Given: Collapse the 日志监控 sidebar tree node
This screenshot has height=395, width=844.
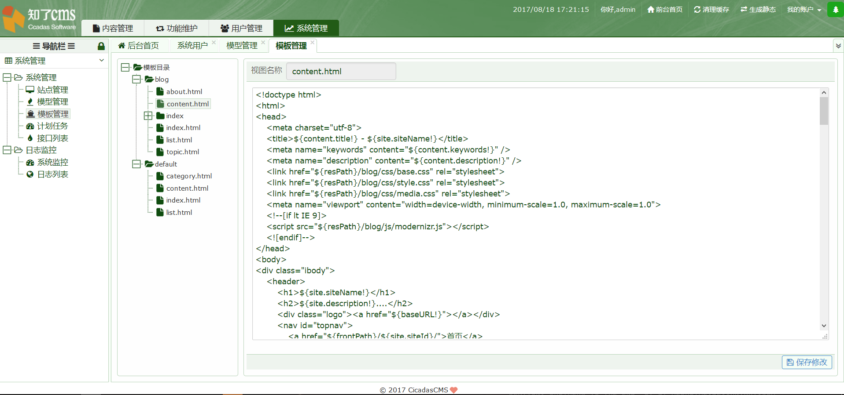Looking at the screenshot, I should (7, 150).
